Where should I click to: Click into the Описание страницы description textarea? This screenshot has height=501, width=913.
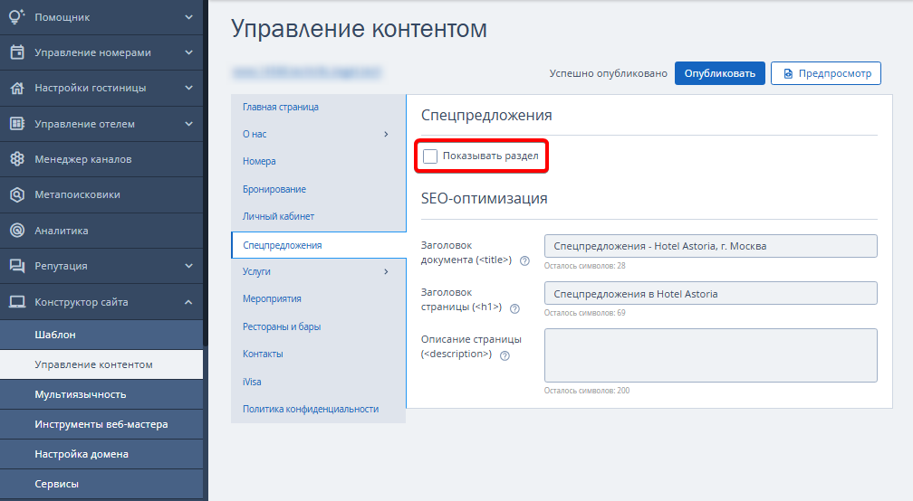coord(710,355)
